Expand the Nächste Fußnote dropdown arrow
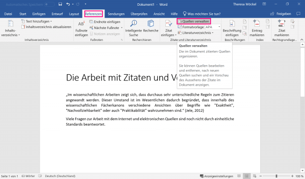 pos(122,28)
